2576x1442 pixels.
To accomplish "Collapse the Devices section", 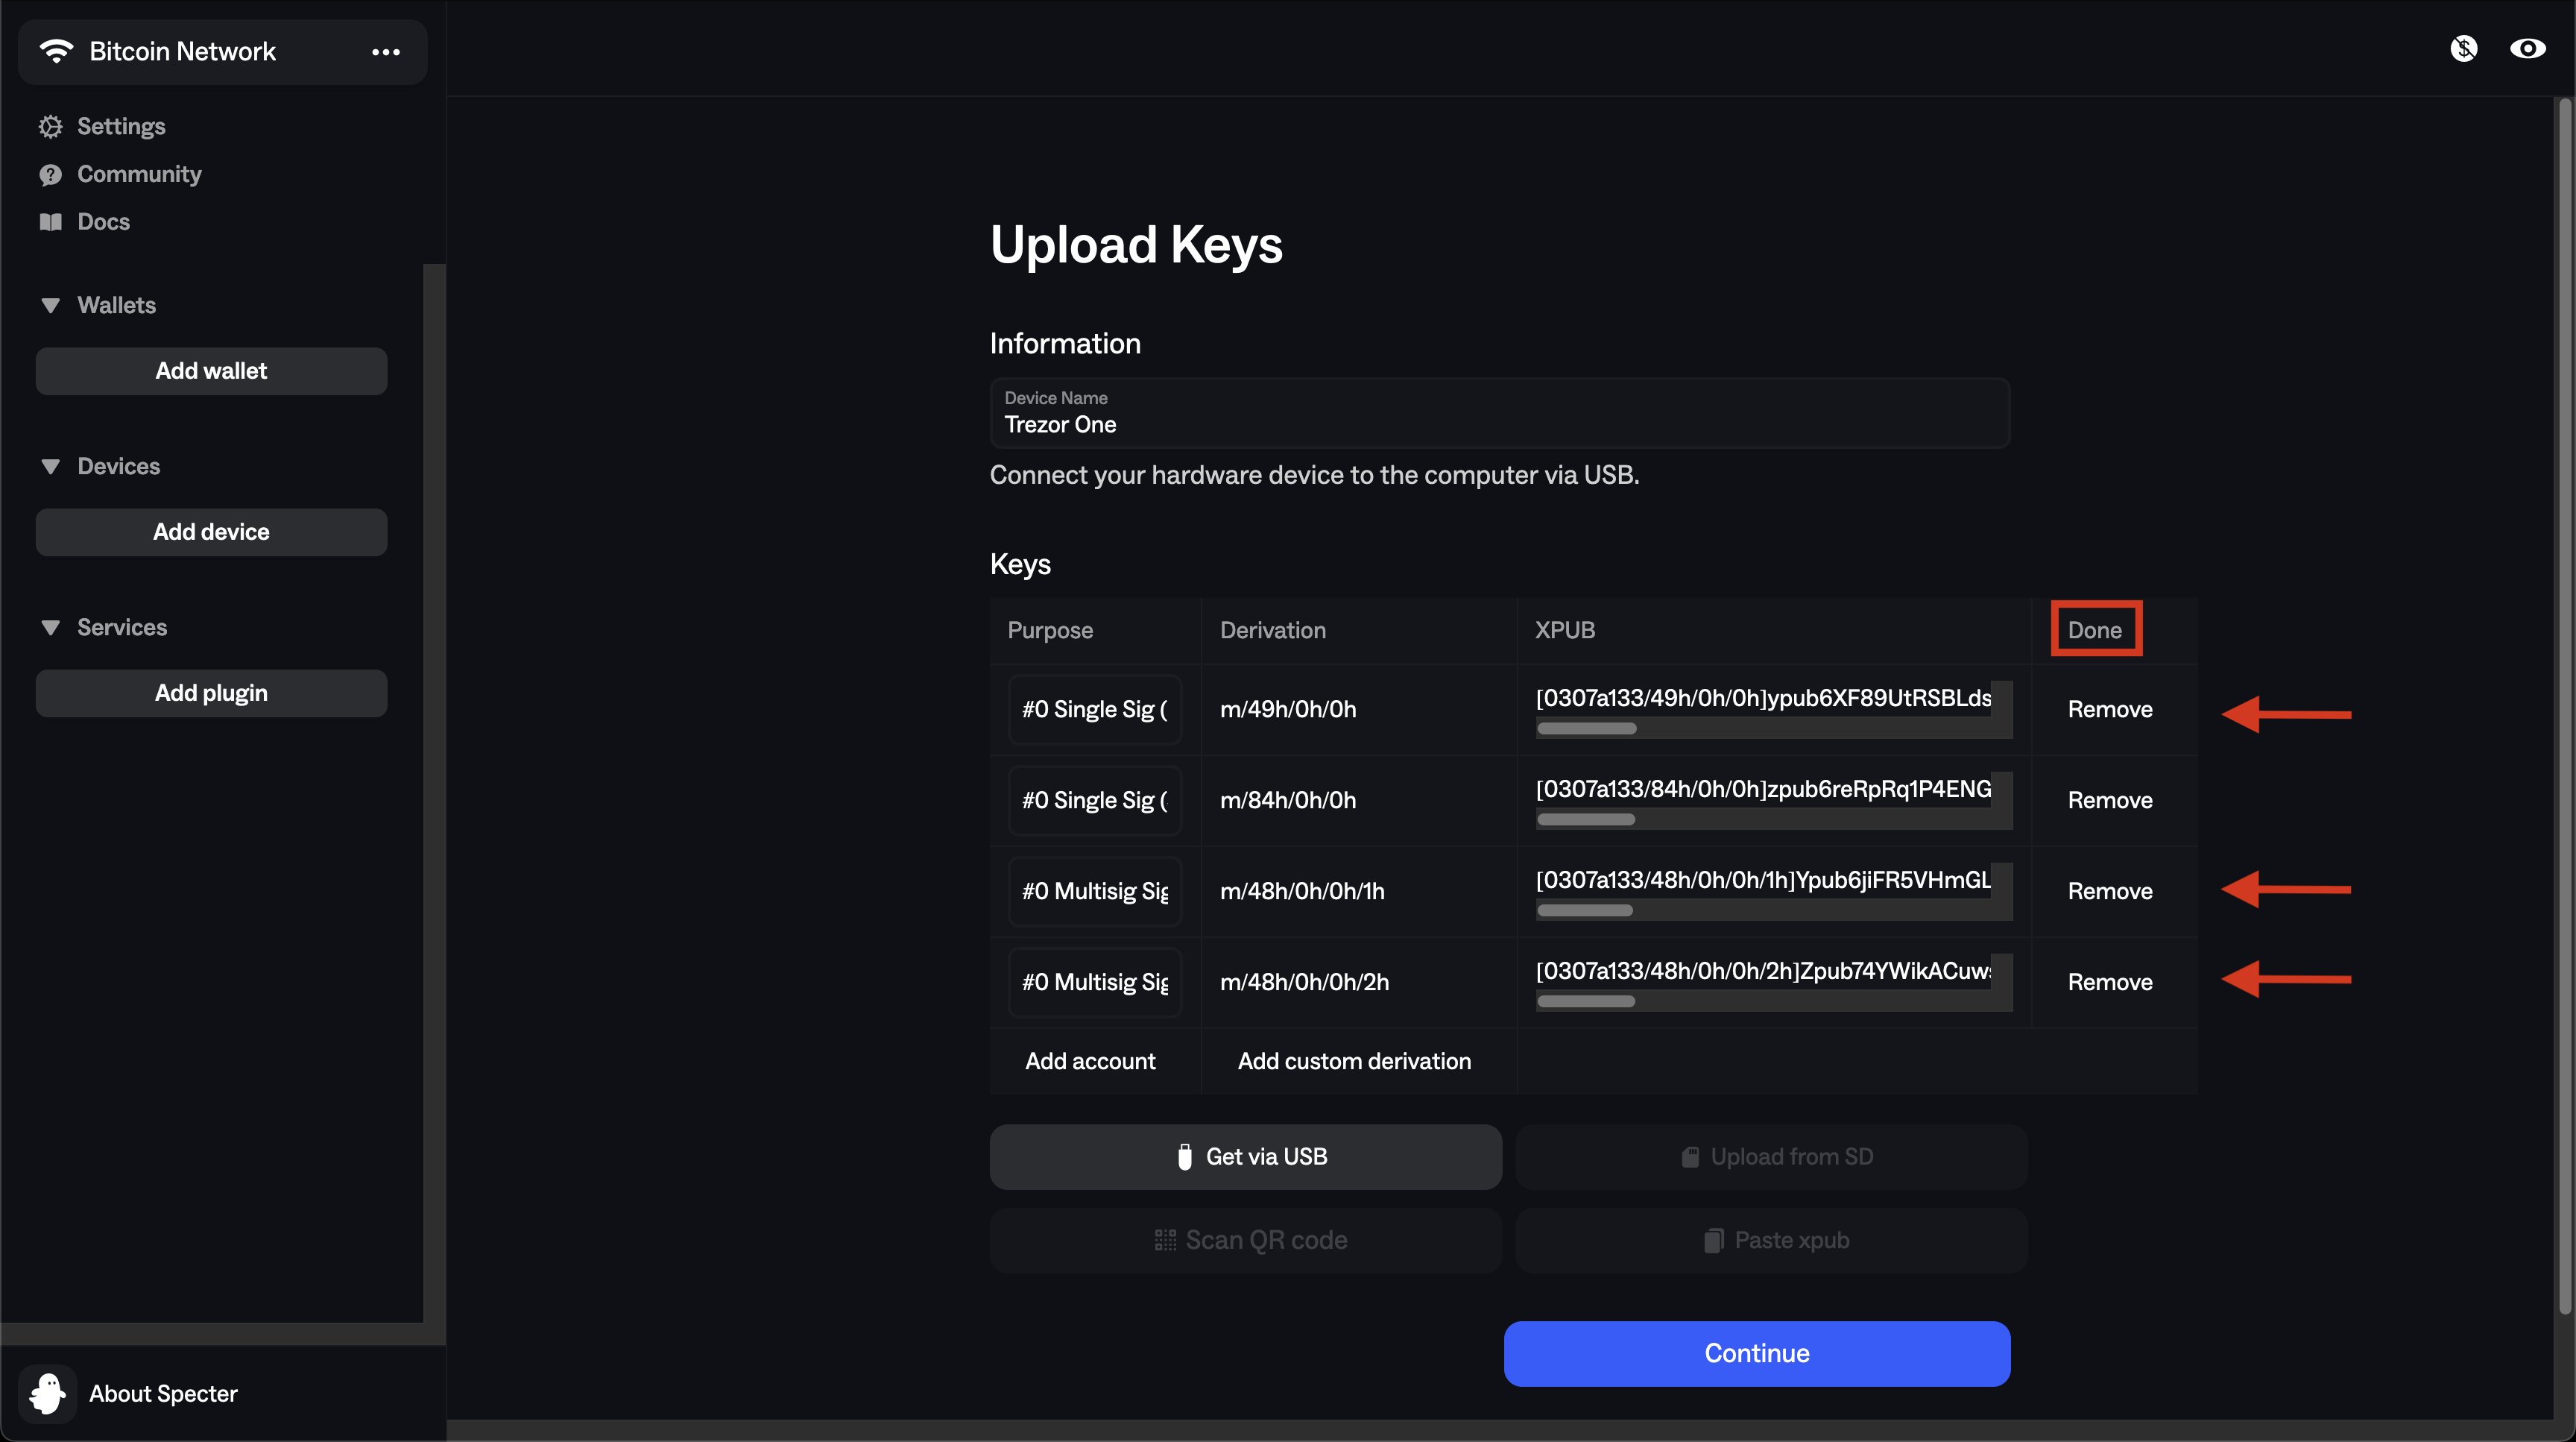I will point(50,467).
